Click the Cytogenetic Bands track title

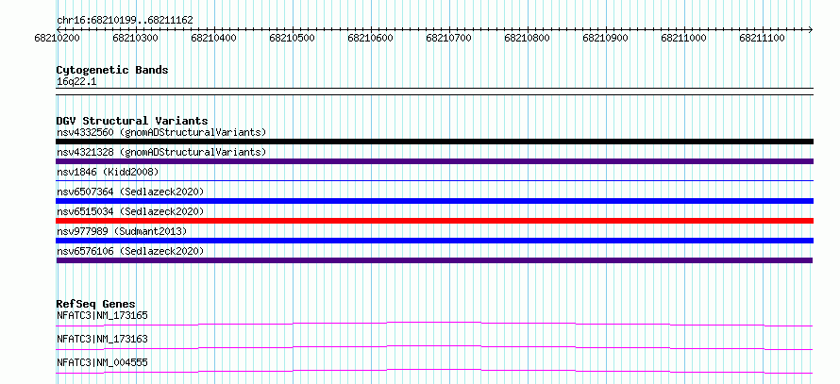point(112,70)
